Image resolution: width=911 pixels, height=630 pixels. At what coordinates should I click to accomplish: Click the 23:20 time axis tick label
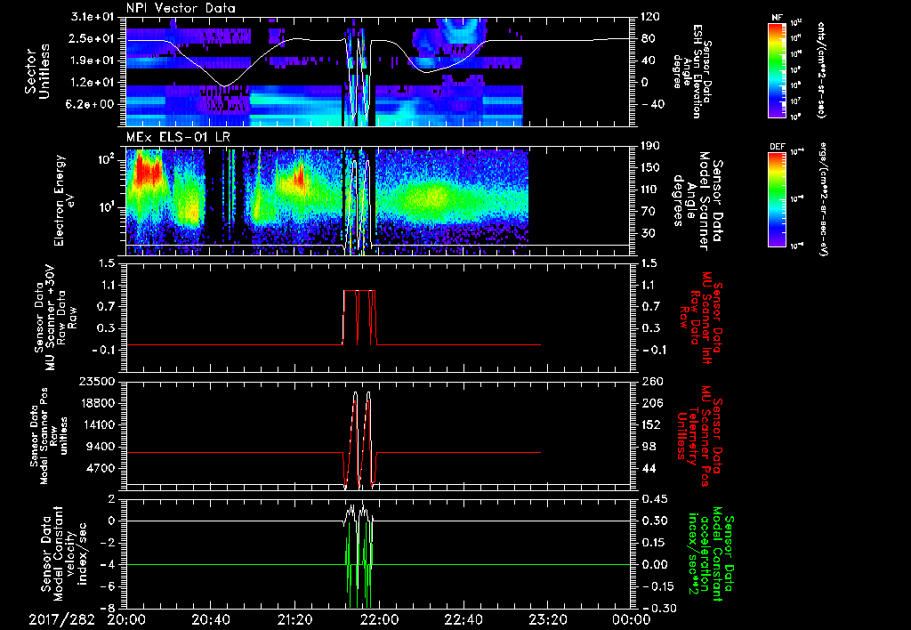point(548,619)
